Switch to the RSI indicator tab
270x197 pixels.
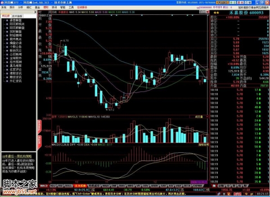pyautogui.click(x=60, y=186)
